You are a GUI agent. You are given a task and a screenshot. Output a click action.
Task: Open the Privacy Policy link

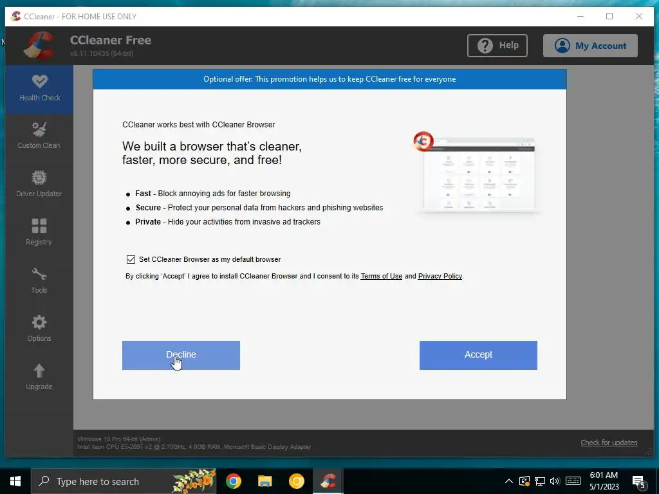click(x=440, y=276)
